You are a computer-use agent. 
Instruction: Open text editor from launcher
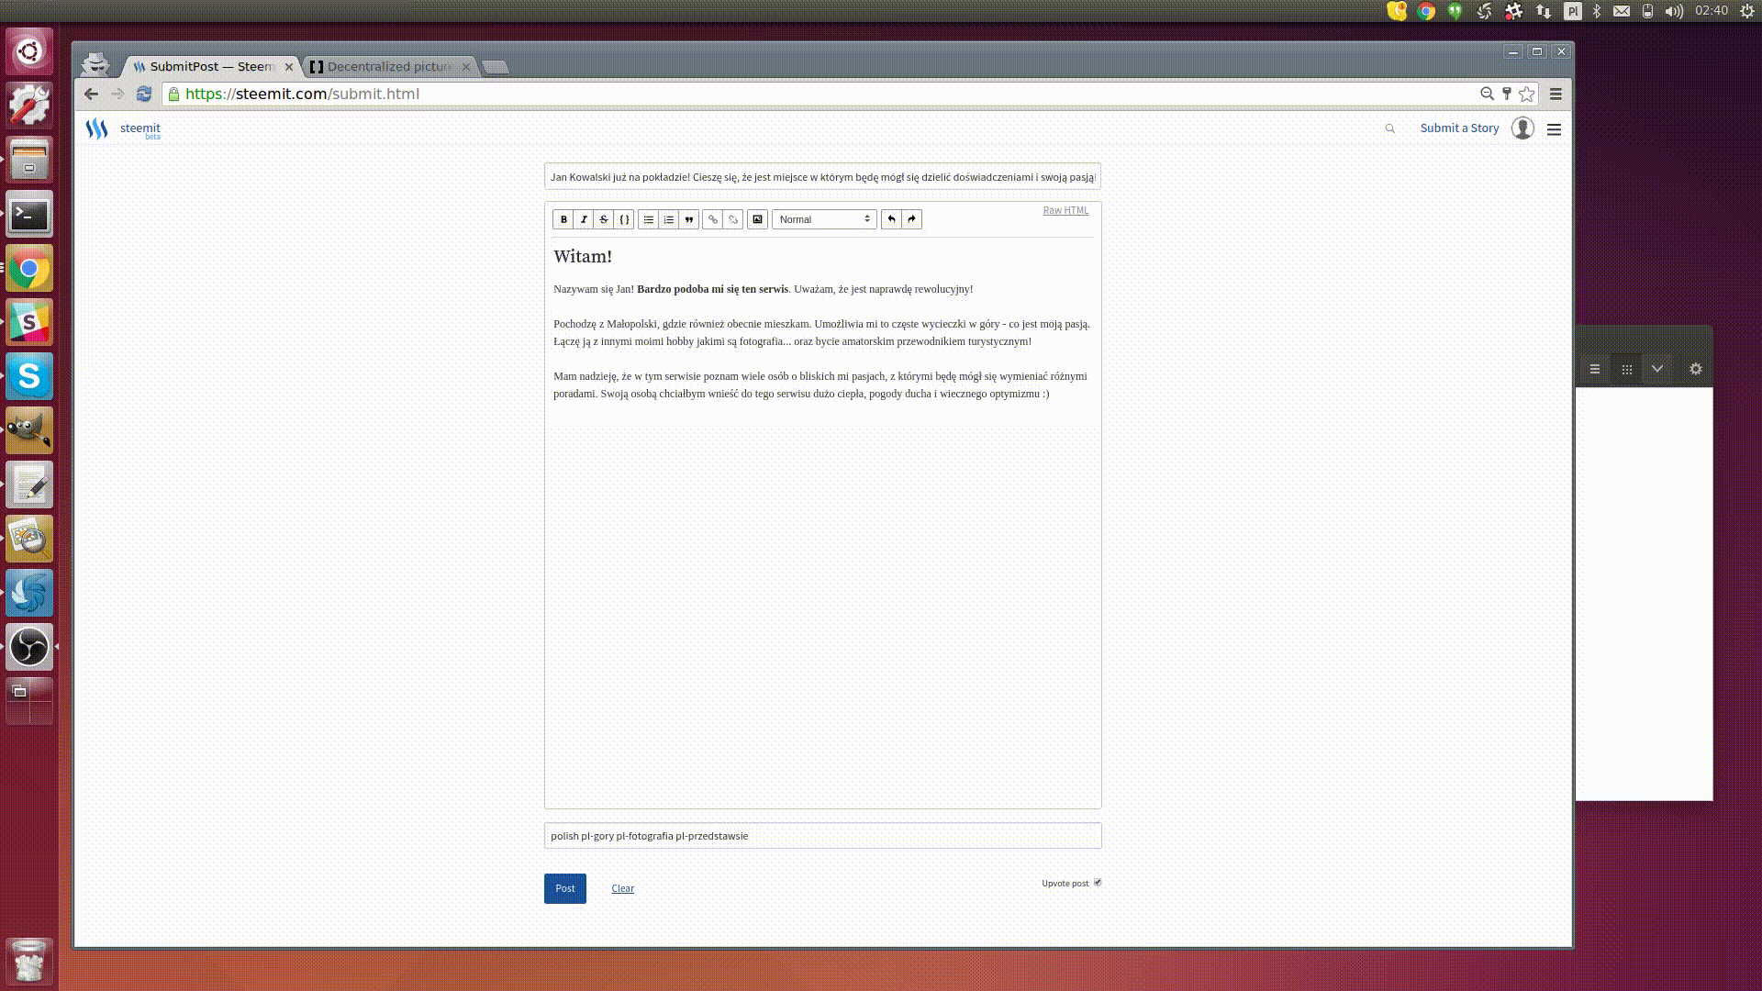point(29,485)
